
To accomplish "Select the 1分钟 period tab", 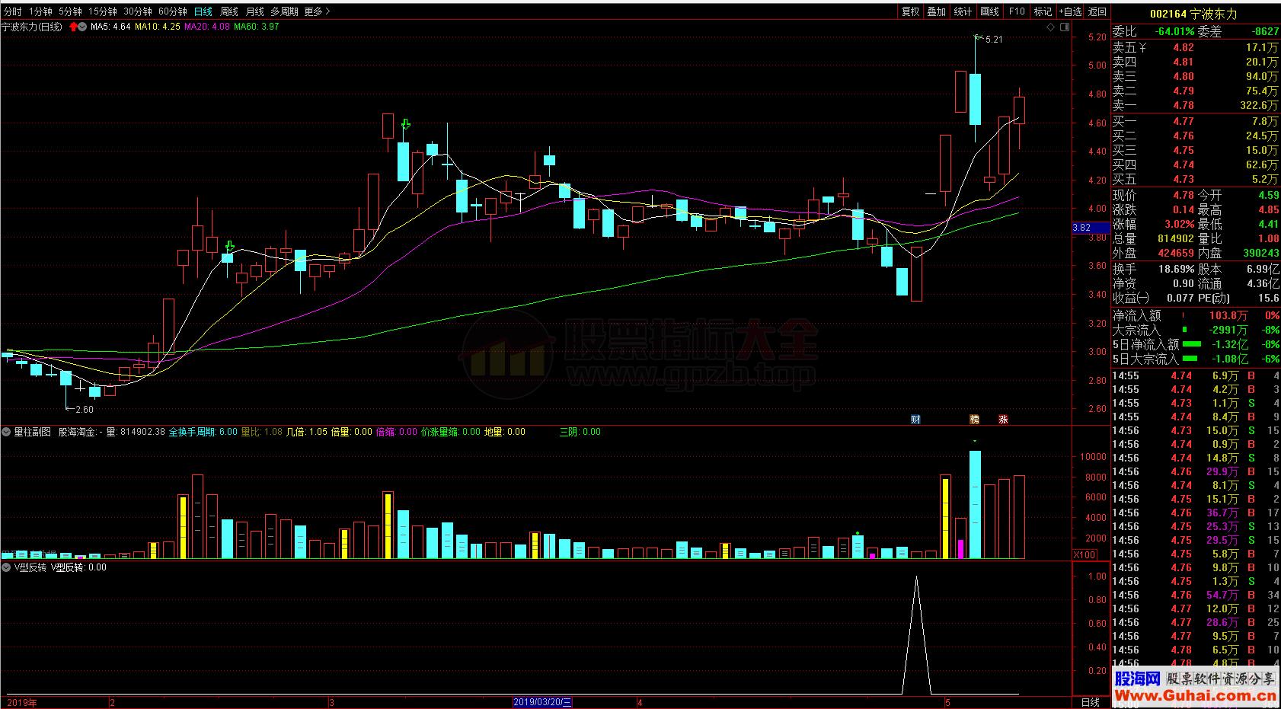I will [x=40, y=11].
